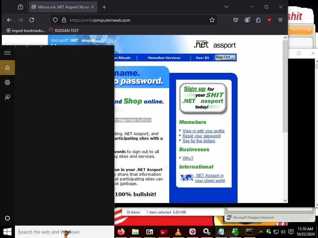The height and width of the screenshot is (238, 318).
Task: Open the tracking protection shield icon
Action: [x=55, y=20]
